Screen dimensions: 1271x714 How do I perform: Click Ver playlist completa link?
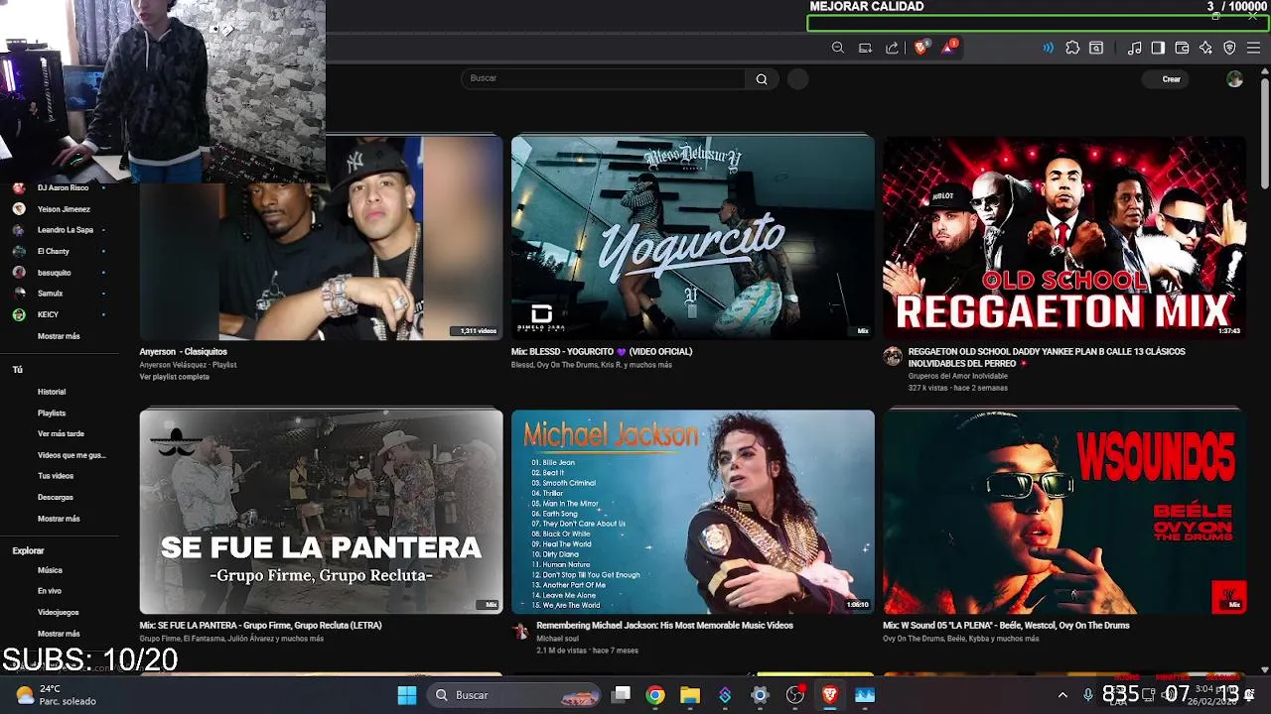click(174, 377)
